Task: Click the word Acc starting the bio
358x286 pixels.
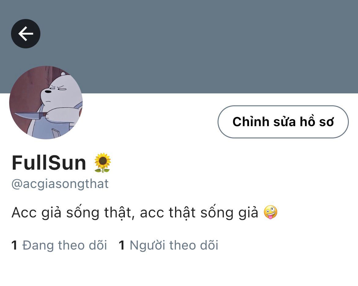Action: coord(24,213)
